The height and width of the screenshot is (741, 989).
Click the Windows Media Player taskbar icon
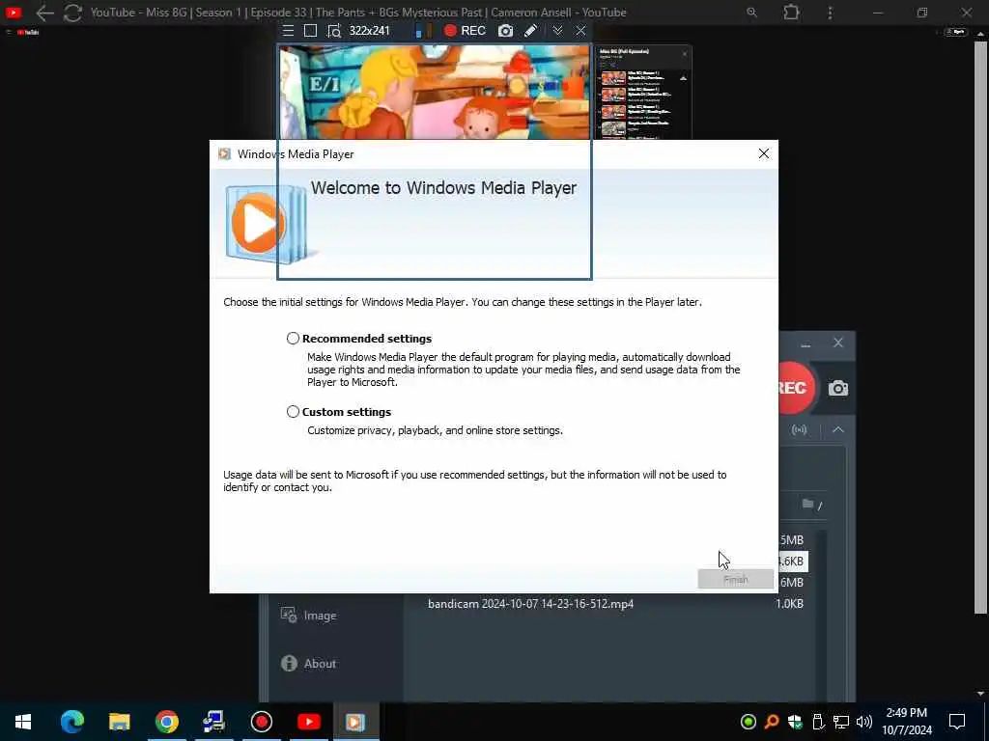coord(355,722)
